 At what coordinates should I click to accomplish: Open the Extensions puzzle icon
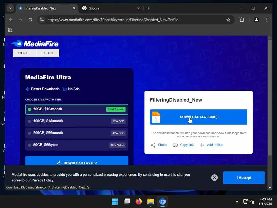pyautogui.click(x=242, y=20)
